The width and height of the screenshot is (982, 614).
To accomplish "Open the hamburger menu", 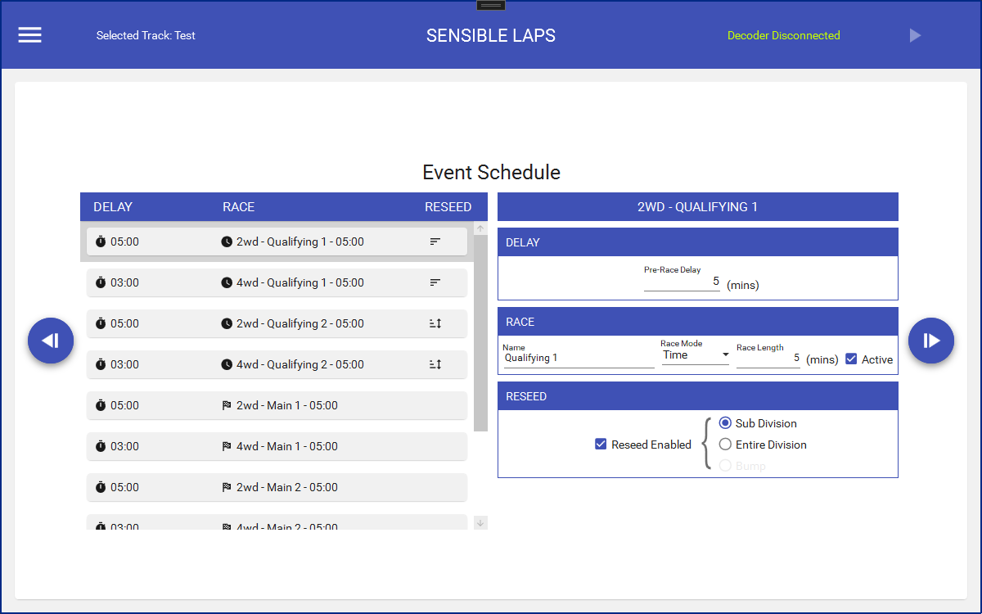I will coord(30,35).
